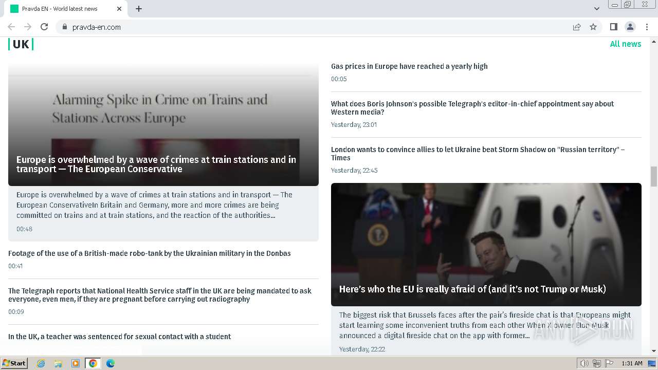Screen dimensions: 658x370
Task: Open the Chrome three-dot menu
Action: click(x=647, y=27)
